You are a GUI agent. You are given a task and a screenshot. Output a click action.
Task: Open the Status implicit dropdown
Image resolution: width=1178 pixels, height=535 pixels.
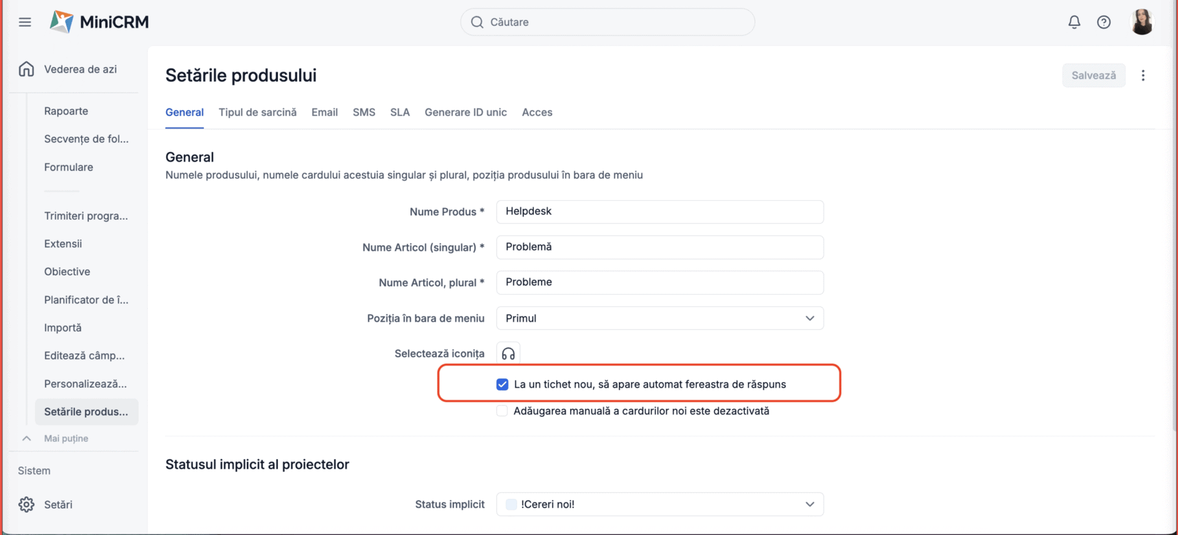click(x=660, y=504)
